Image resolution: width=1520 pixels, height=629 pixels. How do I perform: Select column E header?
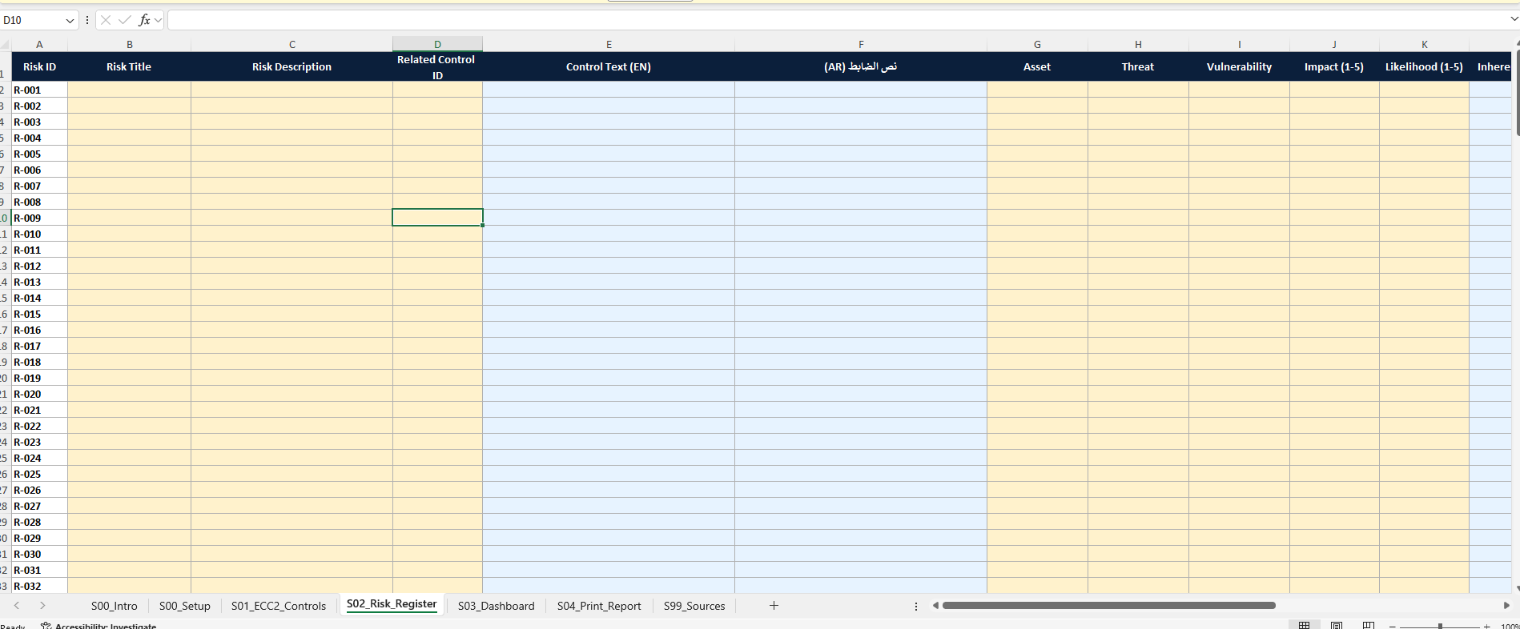(609, 45)
